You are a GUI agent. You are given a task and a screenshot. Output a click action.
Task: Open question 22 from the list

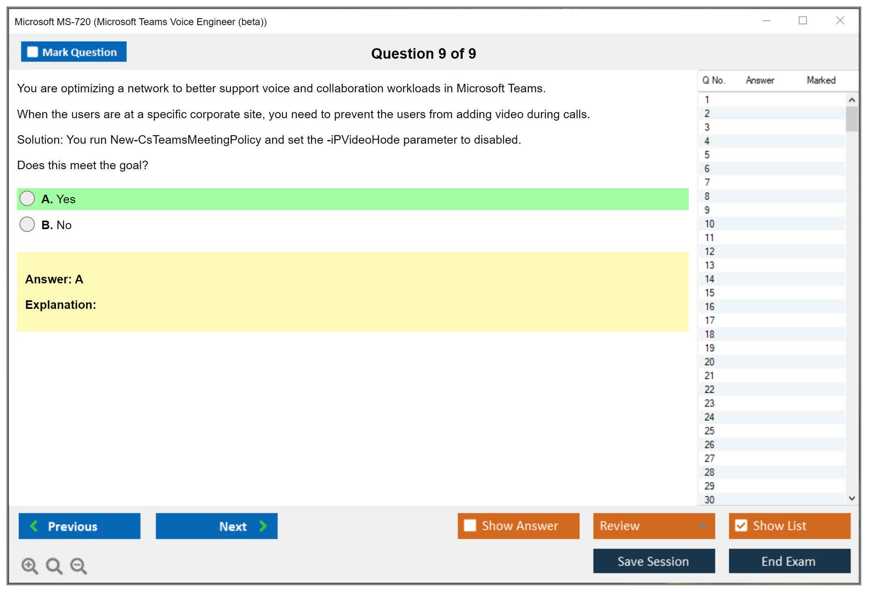(x=709, y=389)
